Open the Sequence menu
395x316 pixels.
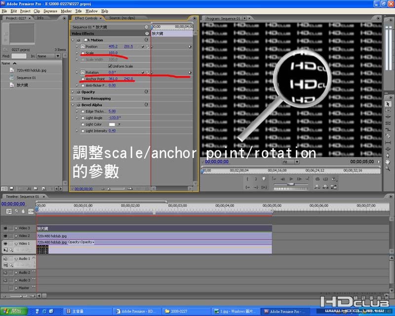click(50, 11)
